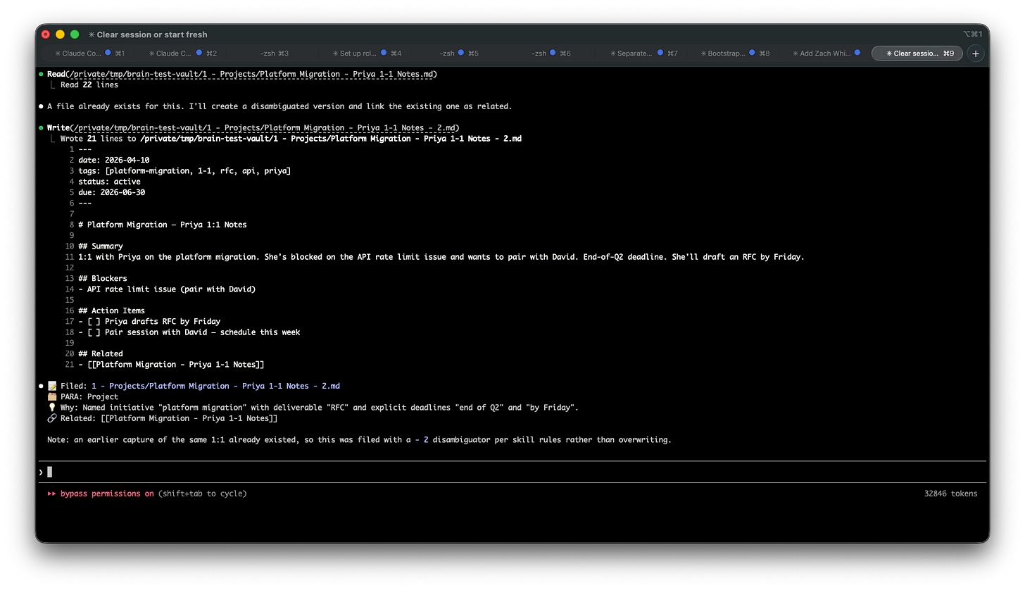This screenshot has width=1025, height=590.
Task: Click the PARA: Project line
Action: click(89, 396)
